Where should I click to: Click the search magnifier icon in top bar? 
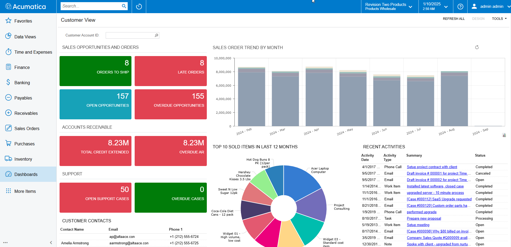coord(124,6)
